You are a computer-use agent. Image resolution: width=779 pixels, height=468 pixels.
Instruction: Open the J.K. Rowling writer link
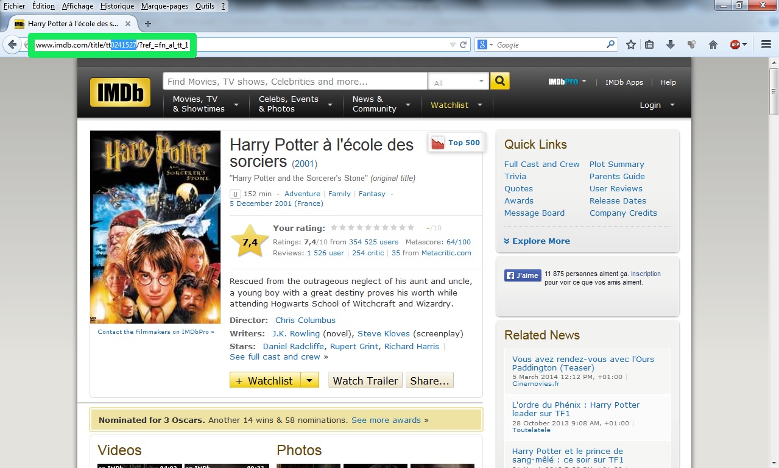[x=296, y=333]
